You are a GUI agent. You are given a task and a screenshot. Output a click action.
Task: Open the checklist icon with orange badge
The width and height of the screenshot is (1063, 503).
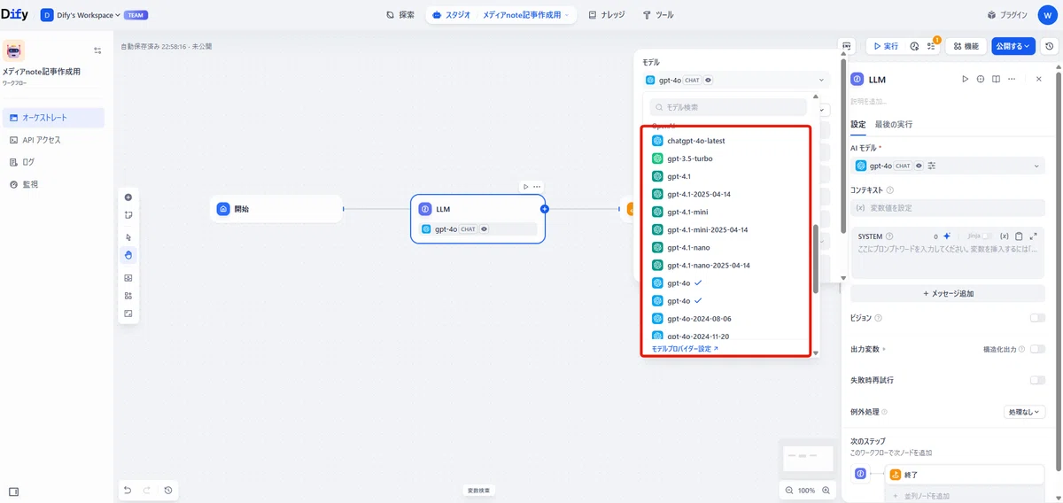pos(931,46)
